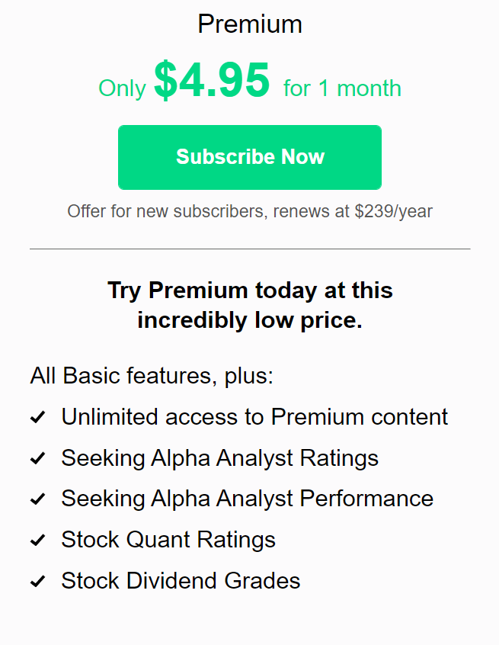Viewport: 499px width, 645px height.
Task: Click the Premium plan title
Action: [250, 24]
